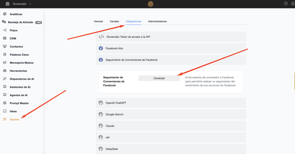The width and height of the screenshot is (295, 154).
Task: Expand the Claude integration row
Action: (171, 126)
